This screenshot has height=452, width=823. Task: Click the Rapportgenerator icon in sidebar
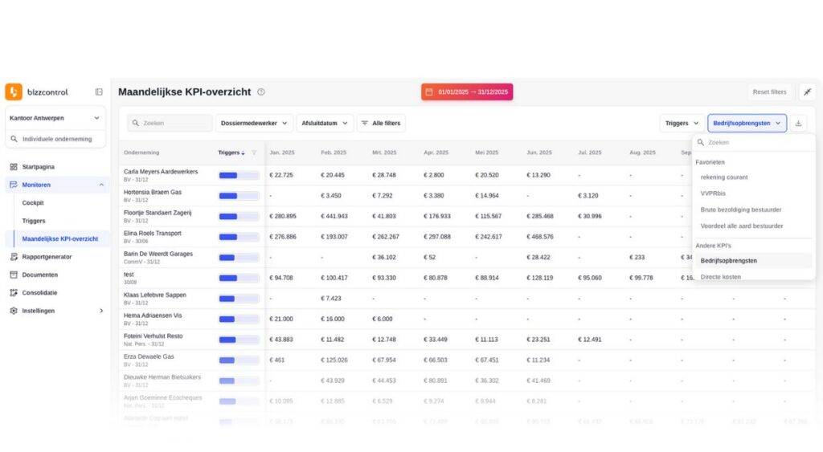pos(14,257)
